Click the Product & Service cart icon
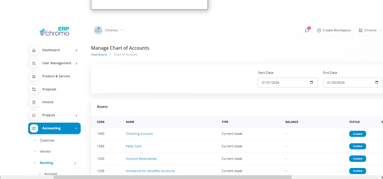The image size is (383, 179). [34, 76]
